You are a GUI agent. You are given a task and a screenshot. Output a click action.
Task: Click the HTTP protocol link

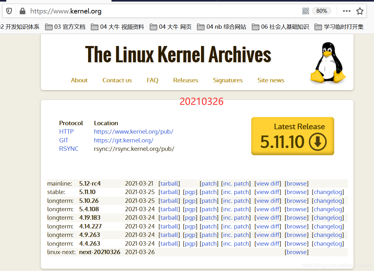(x=66, y=131)
